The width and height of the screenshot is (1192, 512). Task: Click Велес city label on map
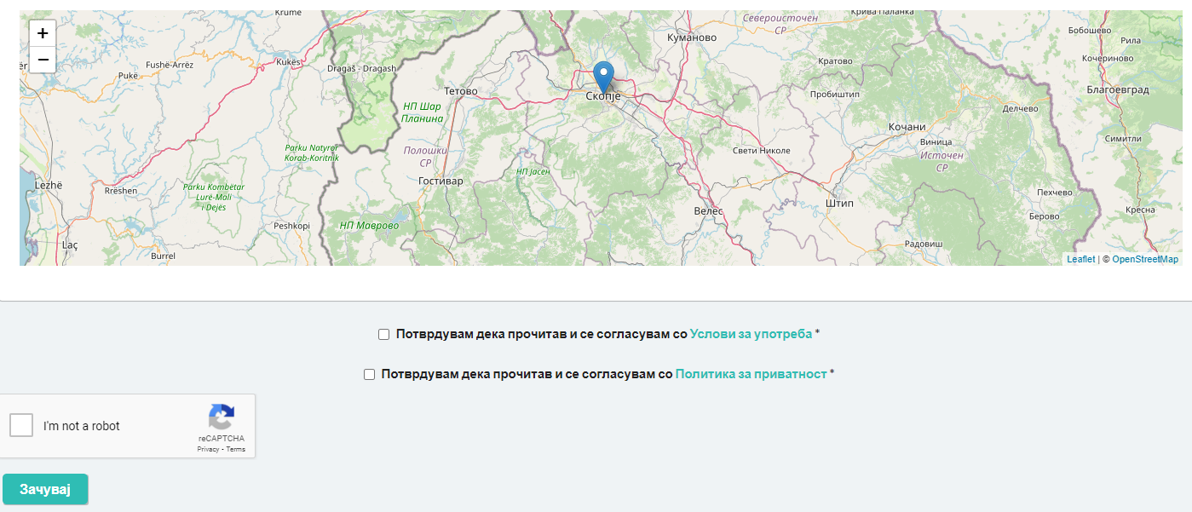[708, 210]
